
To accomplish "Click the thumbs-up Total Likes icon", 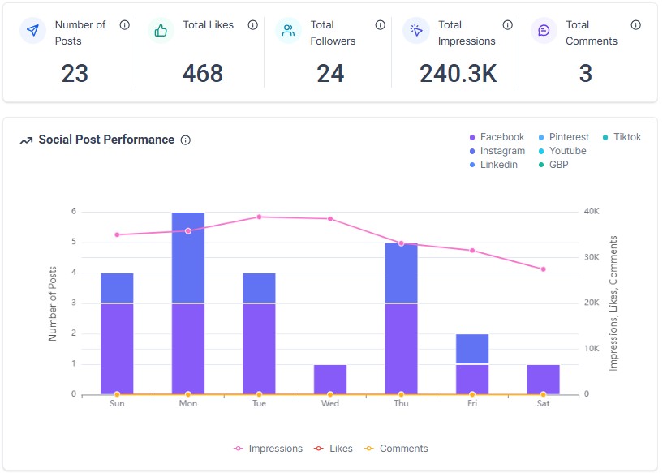I will 161,30.
